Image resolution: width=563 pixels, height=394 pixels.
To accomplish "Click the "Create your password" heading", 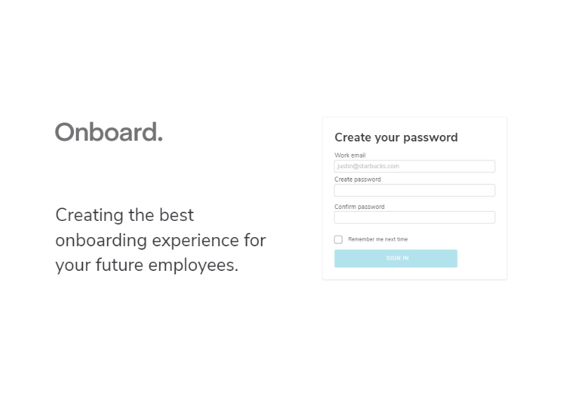I will (396, 138).
